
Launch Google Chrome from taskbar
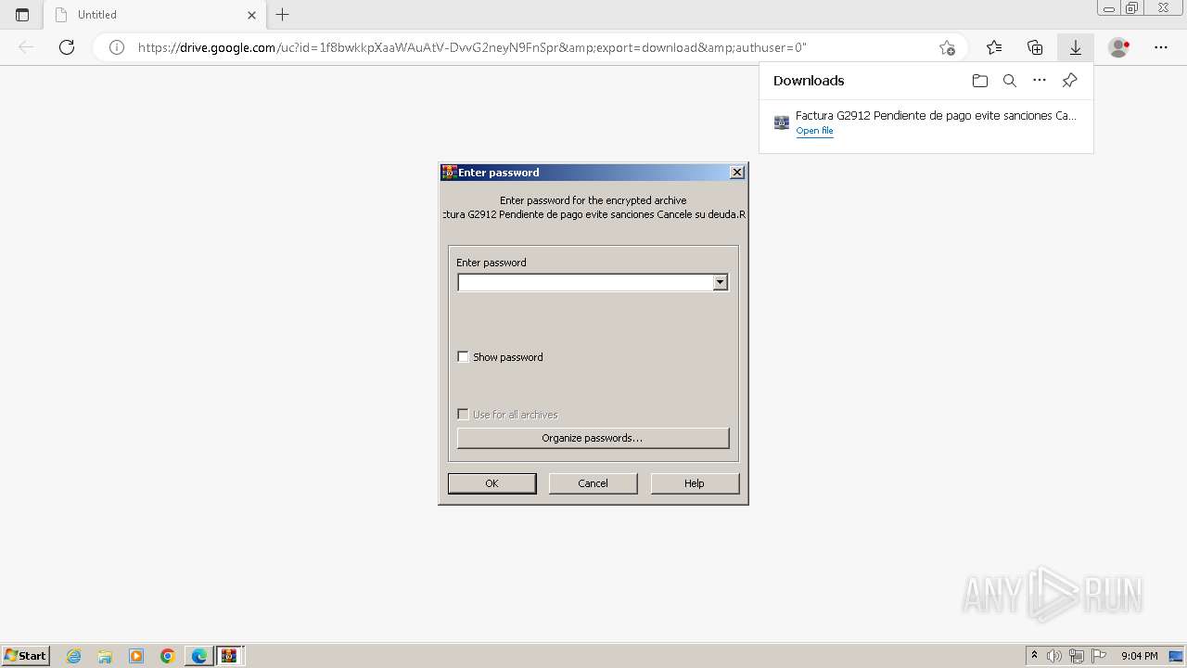[168, 656]
